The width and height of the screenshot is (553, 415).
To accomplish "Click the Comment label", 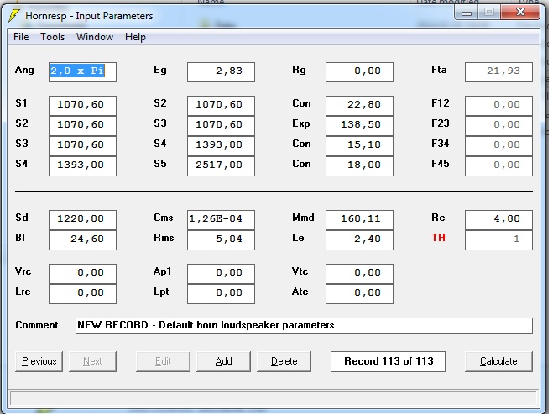I will click(x=37, y=325).
